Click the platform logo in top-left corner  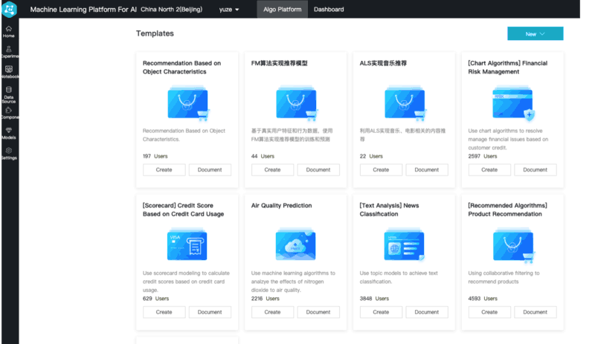(9, 10)
